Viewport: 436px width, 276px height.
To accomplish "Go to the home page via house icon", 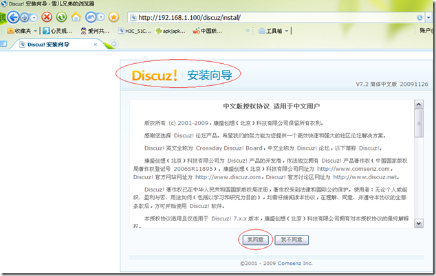I will pos(76,17).
